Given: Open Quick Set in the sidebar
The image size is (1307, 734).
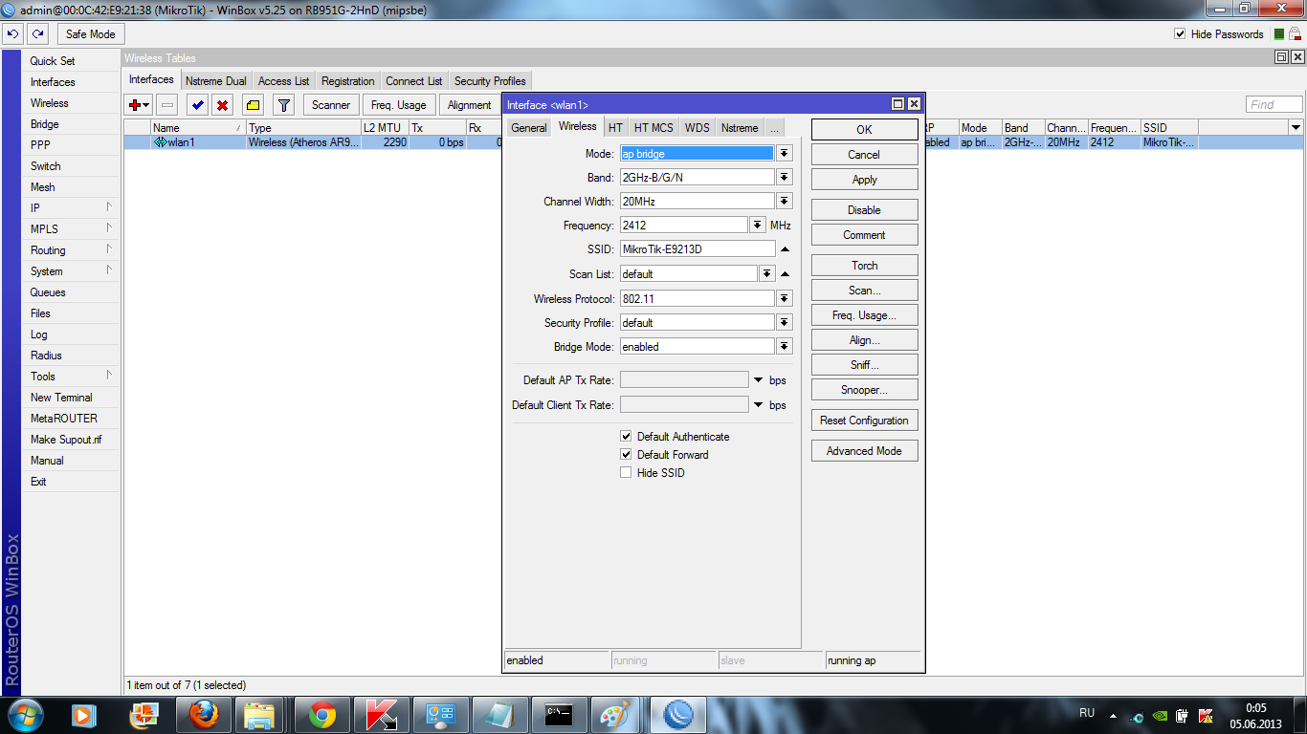Looking at the screenshot, I should pos(53,61).
